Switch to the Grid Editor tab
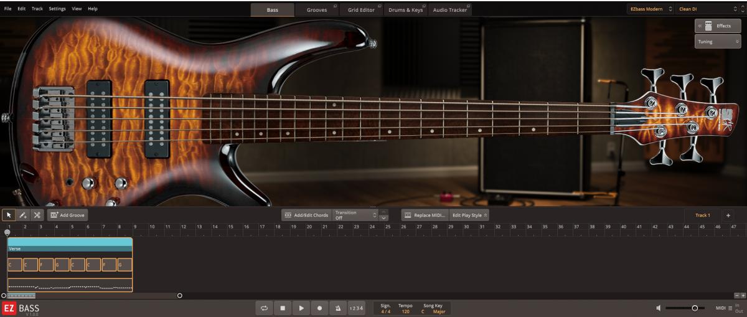Image resolution: width=747 pixels, height=317 pixels. point(361,10)
